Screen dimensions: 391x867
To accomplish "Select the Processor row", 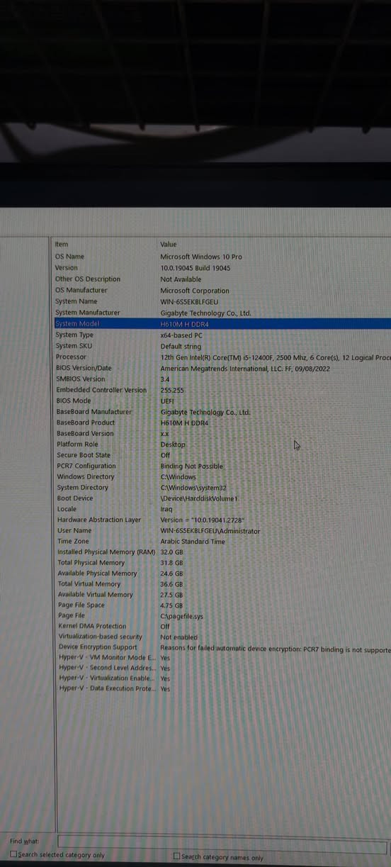I will tap(222, 357).
